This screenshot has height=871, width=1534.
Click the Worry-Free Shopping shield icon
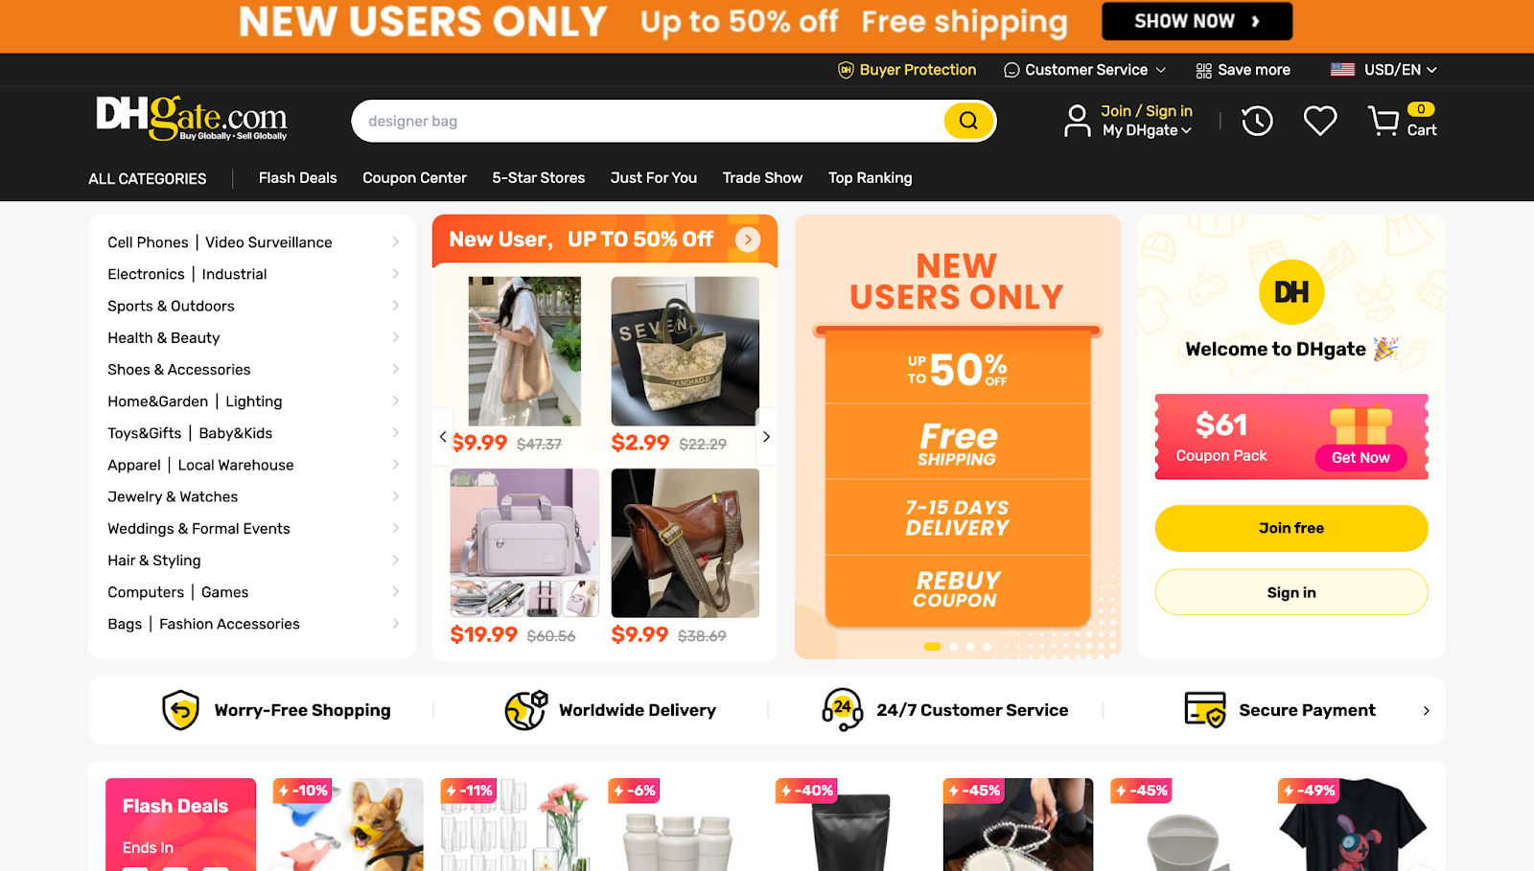tap(180, 710)
